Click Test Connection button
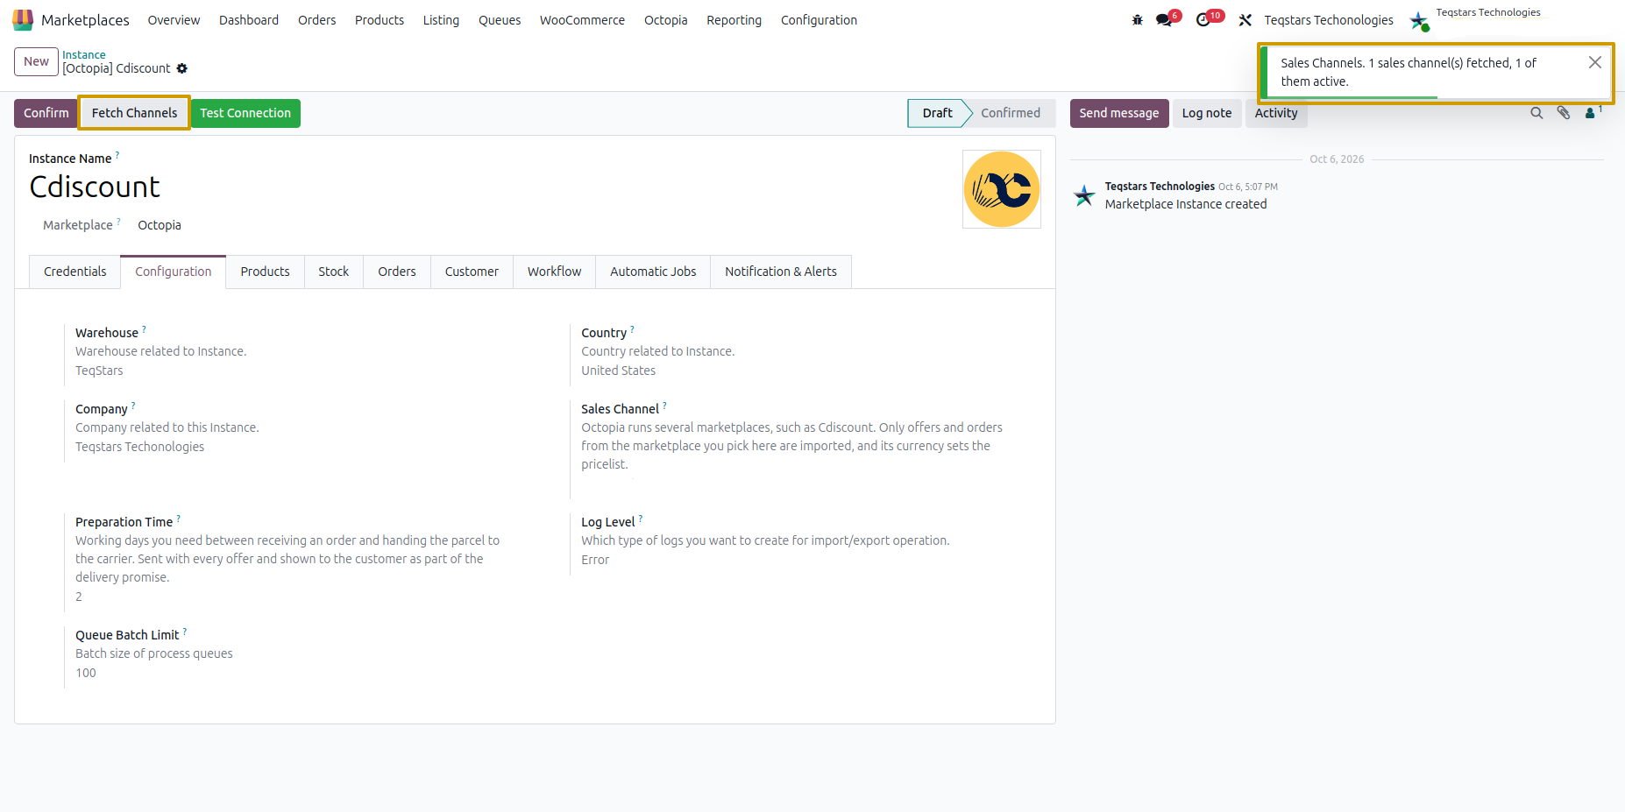The image size is (1625, 812). click(245, 113)
